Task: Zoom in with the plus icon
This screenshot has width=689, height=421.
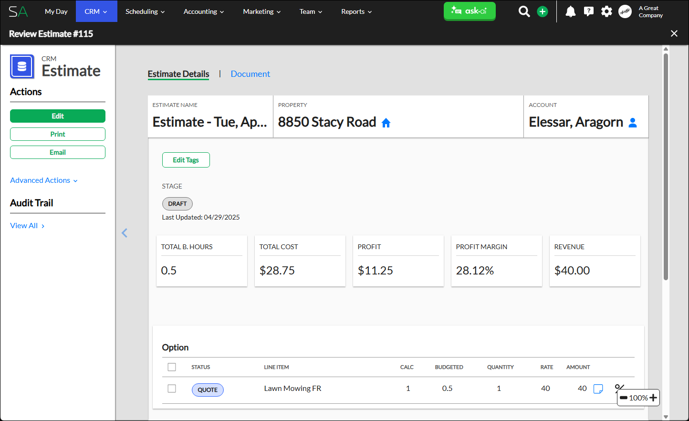Action: [653, 398]
